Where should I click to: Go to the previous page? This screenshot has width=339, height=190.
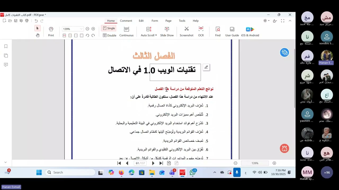127,163
